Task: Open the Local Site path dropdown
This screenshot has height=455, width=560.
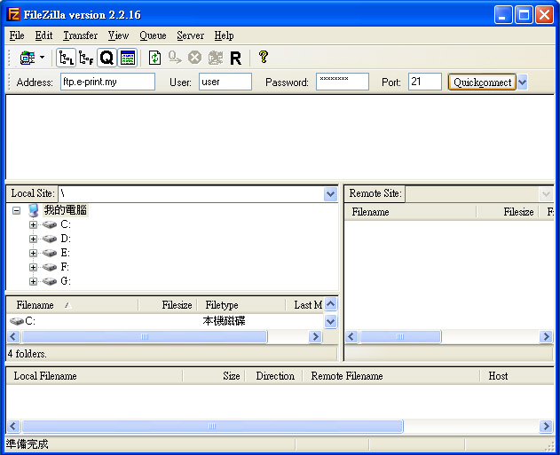Action: [x=330, y=193]
